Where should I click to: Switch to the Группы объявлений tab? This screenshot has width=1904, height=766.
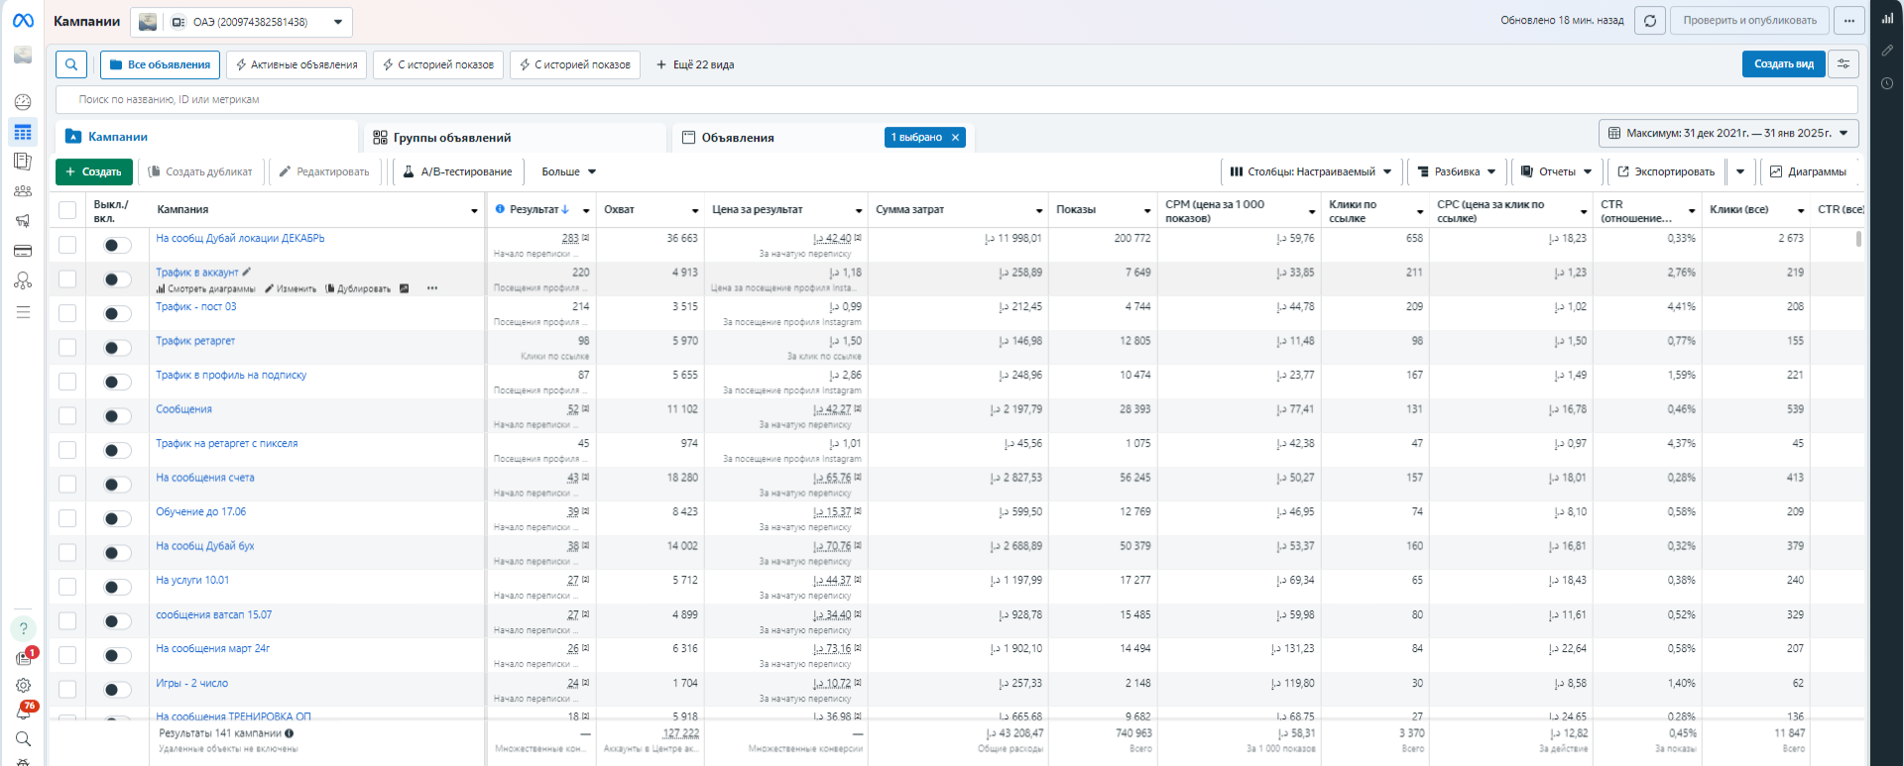[516, 137]
